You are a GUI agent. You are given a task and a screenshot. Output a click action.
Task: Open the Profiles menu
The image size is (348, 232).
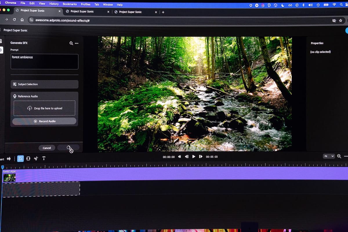[x=86, y=4]
